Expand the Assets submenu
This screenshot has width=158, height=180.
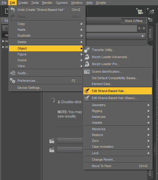coord(118,123)
